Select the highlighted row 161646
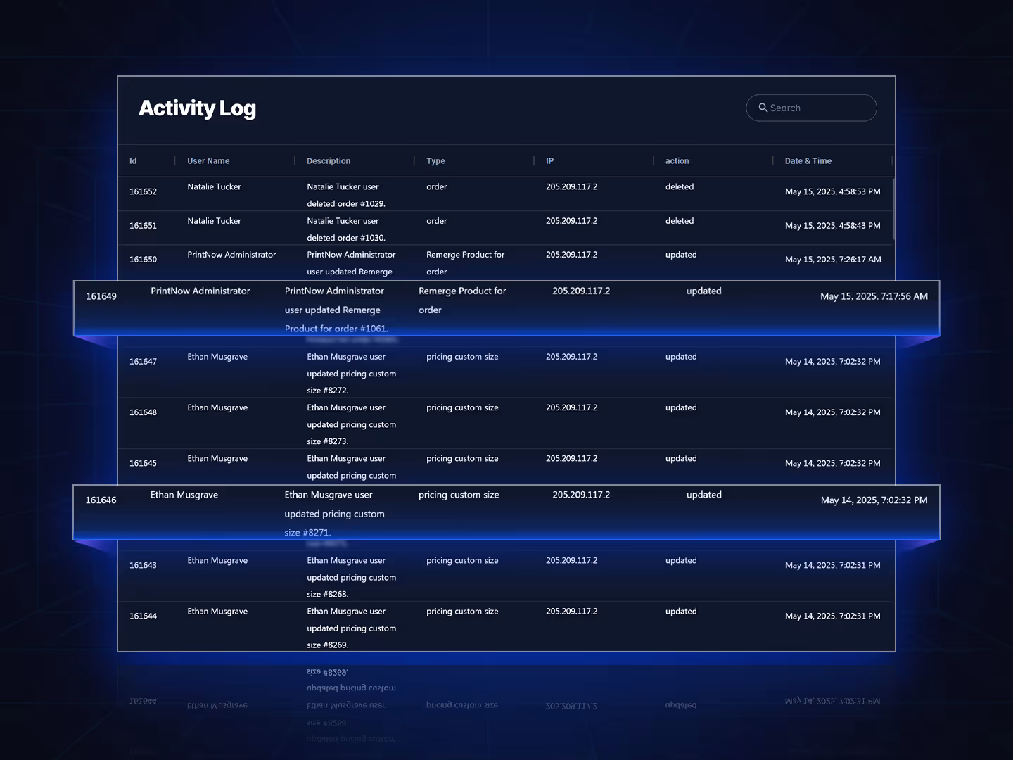The width and height of the screenshot is (1013, 760). pos(507,512)
